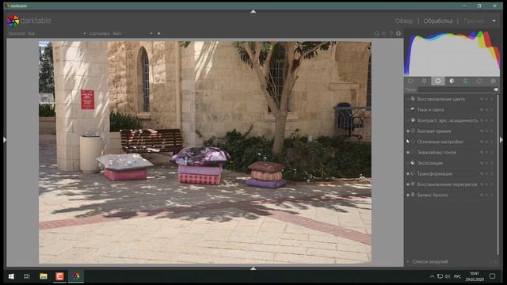The image size is (507, 285).
Task: Collapse the right side panel arrow
Action: point(501,139)
